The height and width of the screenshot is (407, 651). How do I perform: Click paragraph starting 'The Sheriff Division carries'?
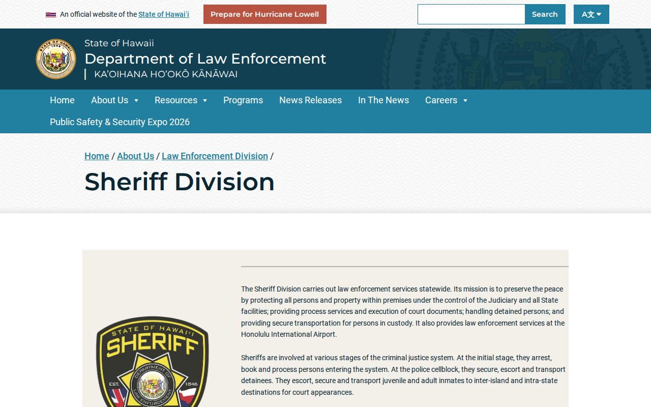(403, 311)
